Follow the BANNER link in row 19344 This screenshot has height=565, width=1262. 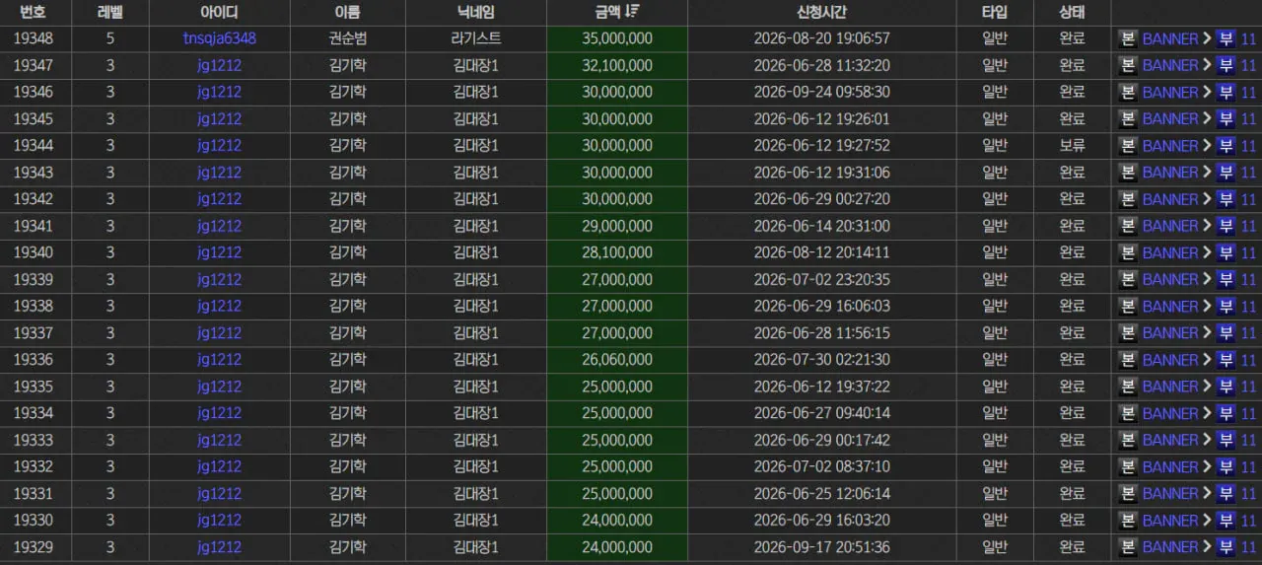tap(1170, 145)
